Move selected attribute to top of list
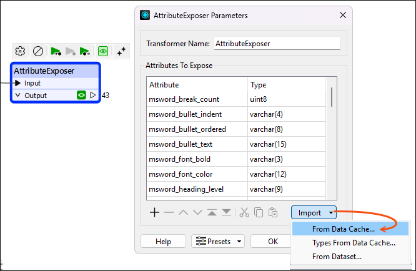416x271 pixels. 212,212
